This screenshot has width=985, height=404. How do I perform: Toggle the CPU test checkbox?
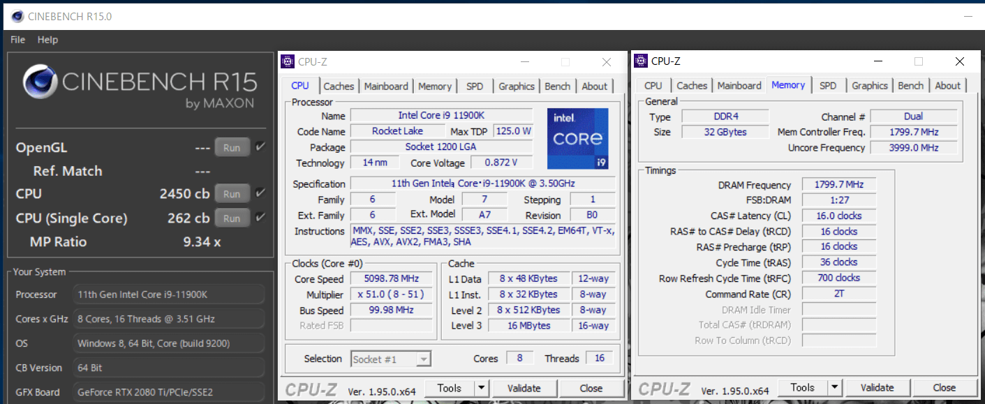click(260, 193)
